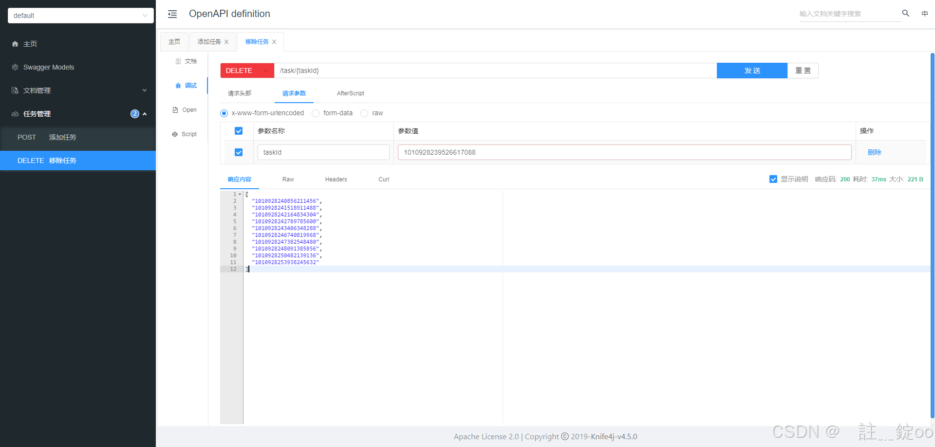The image size is (935, 447).
Task: Open the Curl response tab
Action: coord(384,179)
